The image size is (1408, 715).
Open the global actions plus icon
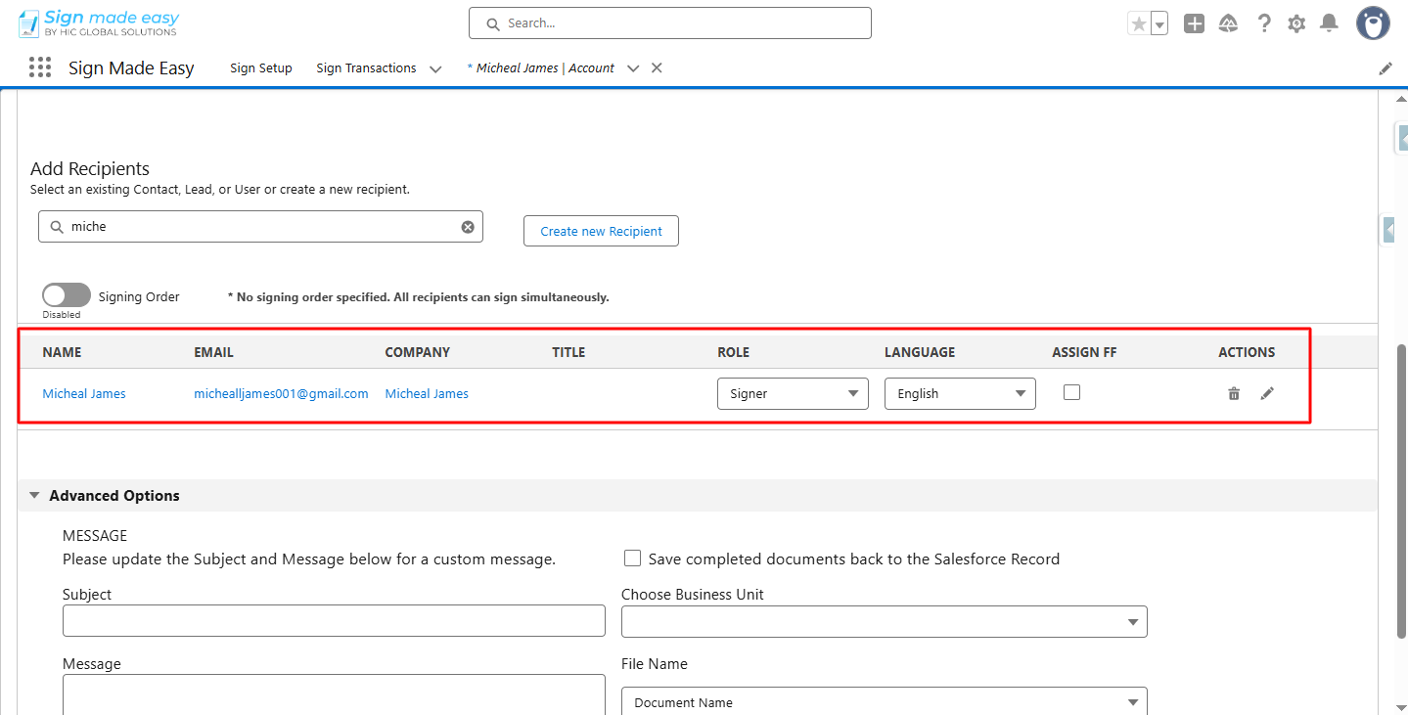(1194, 24)
